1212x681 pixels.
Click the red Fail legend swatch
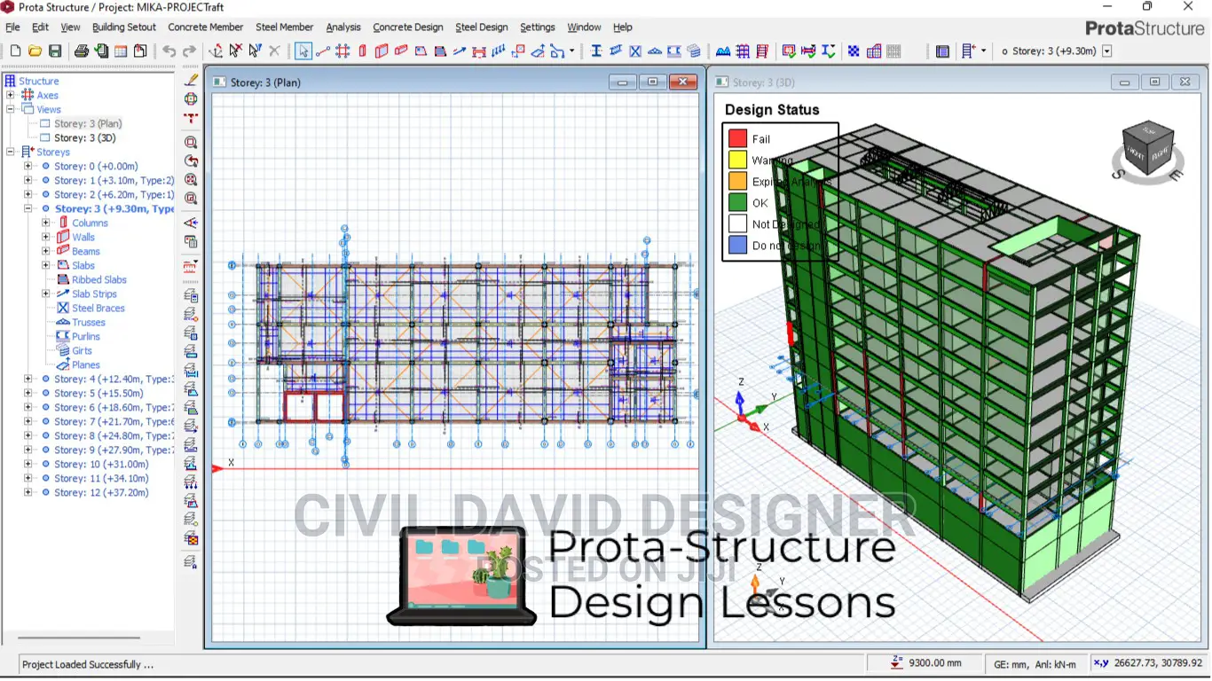[737, 138]
